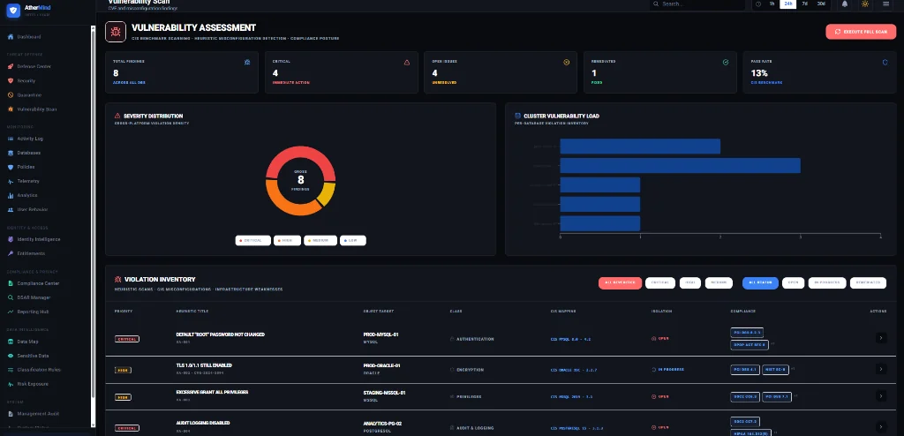Filter violations by Remediated status

point(869,283)
